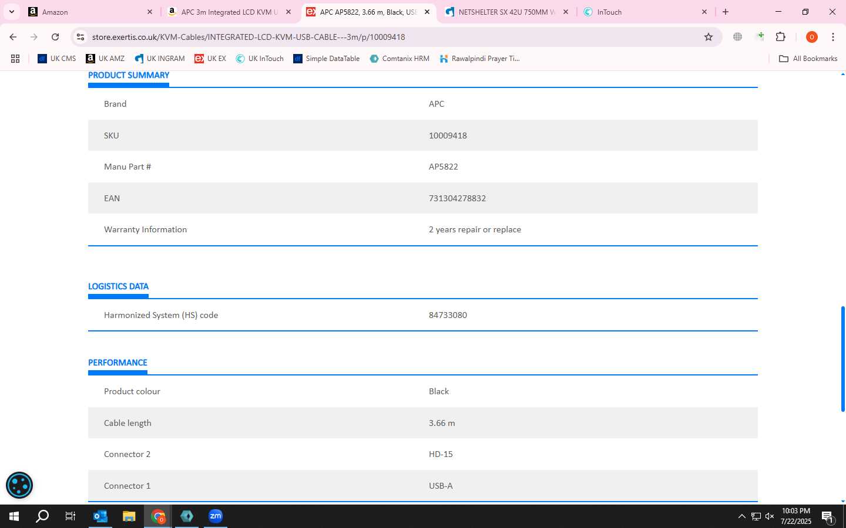Open the notification center icon
This screenshot has width=846, height=528.
[827, 517]
